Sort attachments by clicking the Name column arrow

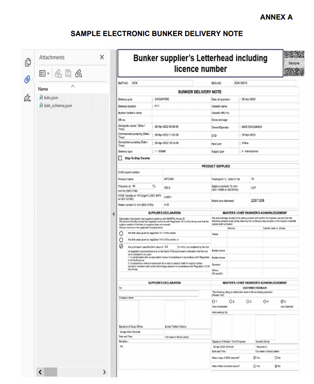[x=73, y=86]
